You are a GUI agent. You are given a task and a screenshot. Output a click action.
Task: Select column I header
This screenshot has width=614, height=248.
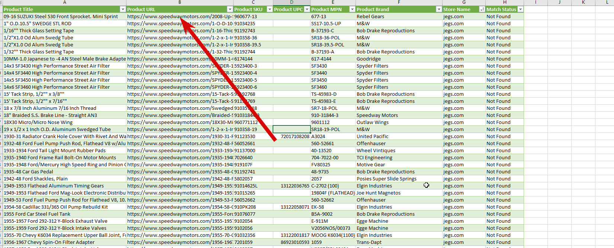536,2
